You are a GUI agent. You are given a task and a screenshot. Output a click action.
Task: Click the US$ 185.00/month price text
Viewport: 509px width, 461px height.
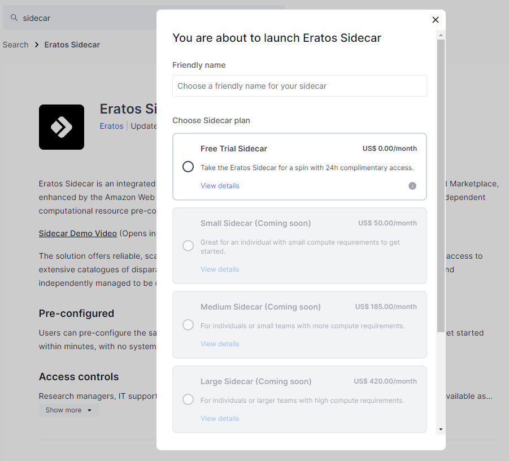click(x=386, y=306)
